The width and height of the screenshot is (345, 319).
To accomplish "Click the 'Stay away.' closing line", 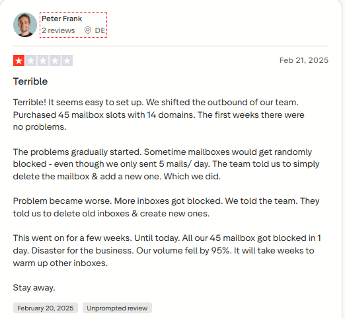I will click(x=34, y=288).
